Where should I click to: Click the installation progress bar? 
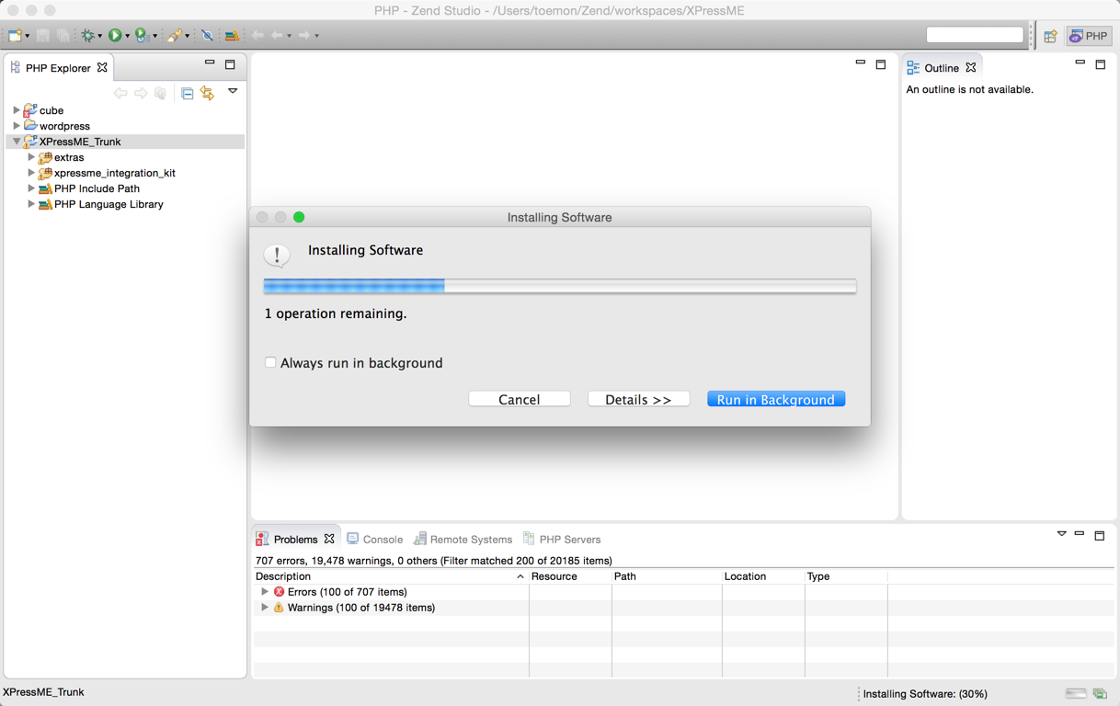tap(560, 286)
